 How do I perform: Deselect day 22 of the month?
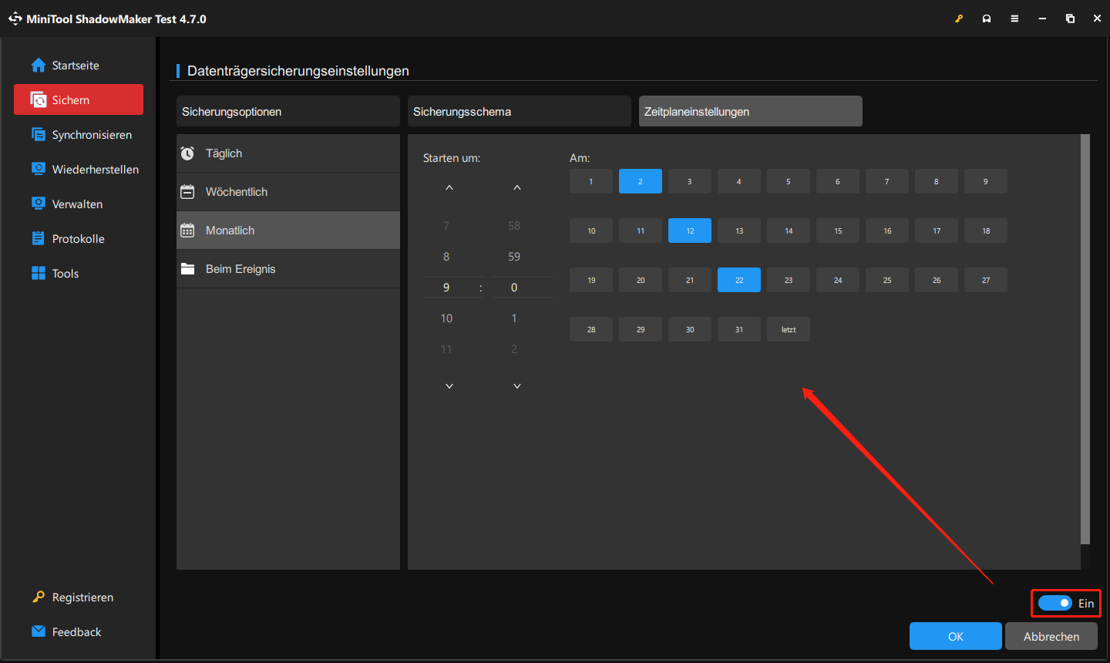pyautogui.click(x=739, y=280)
